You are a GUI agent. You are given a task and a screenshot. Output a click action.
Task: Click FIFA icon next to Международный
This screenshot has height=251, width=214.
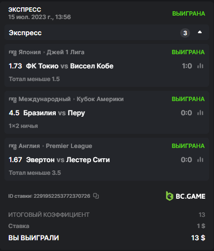pyautogui.click(x=13, y=100)
